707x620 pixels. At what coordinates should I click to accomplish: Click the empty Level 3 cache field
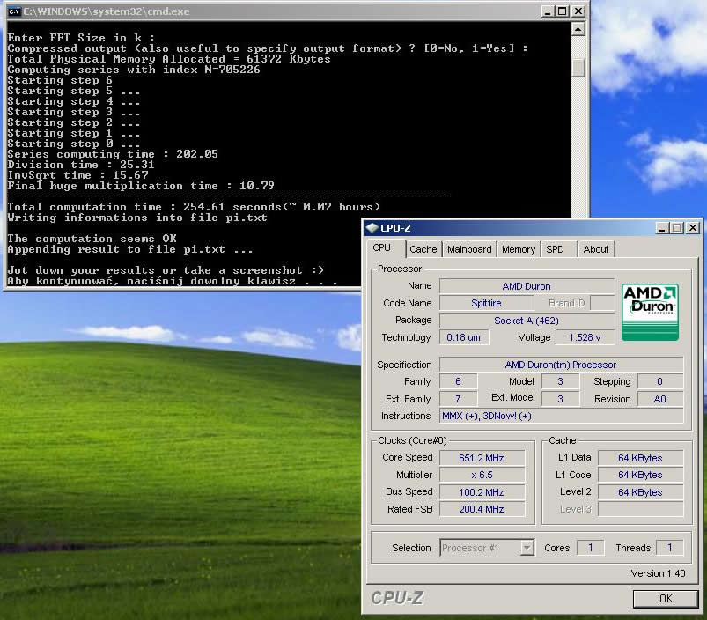coord(640,509)
